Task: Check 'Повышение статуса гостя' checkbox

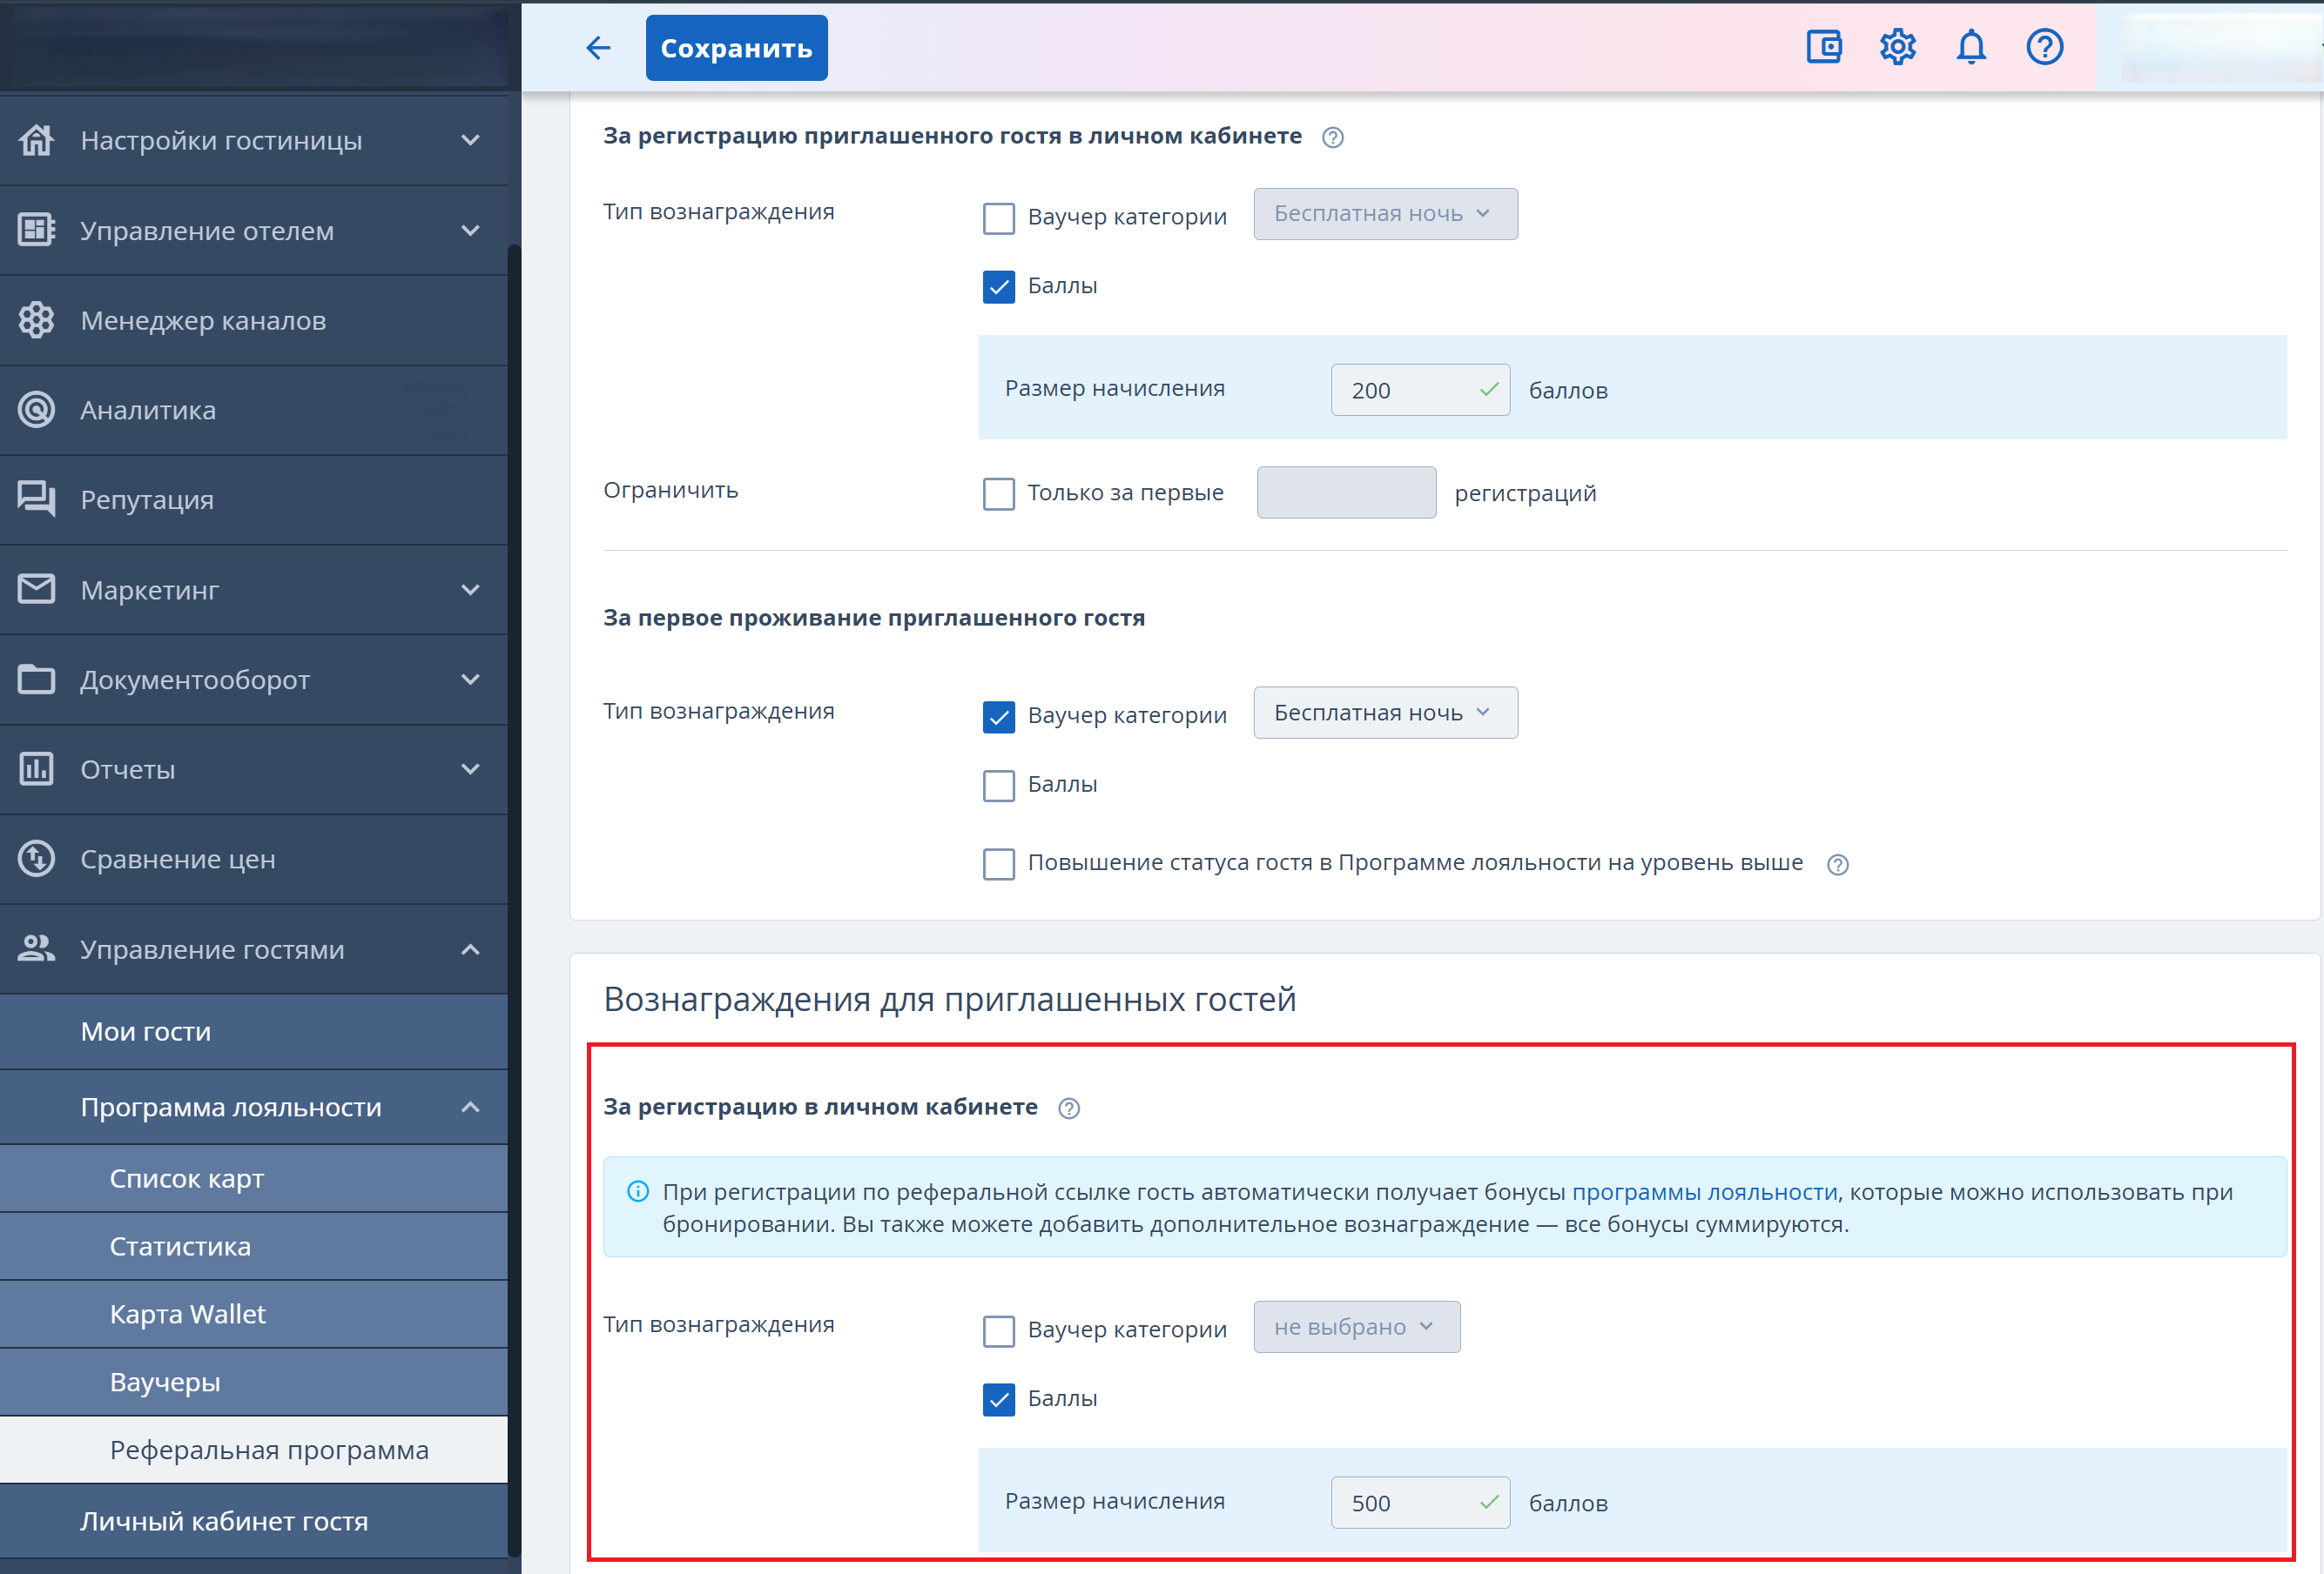Action: click(x=998, y=863)
